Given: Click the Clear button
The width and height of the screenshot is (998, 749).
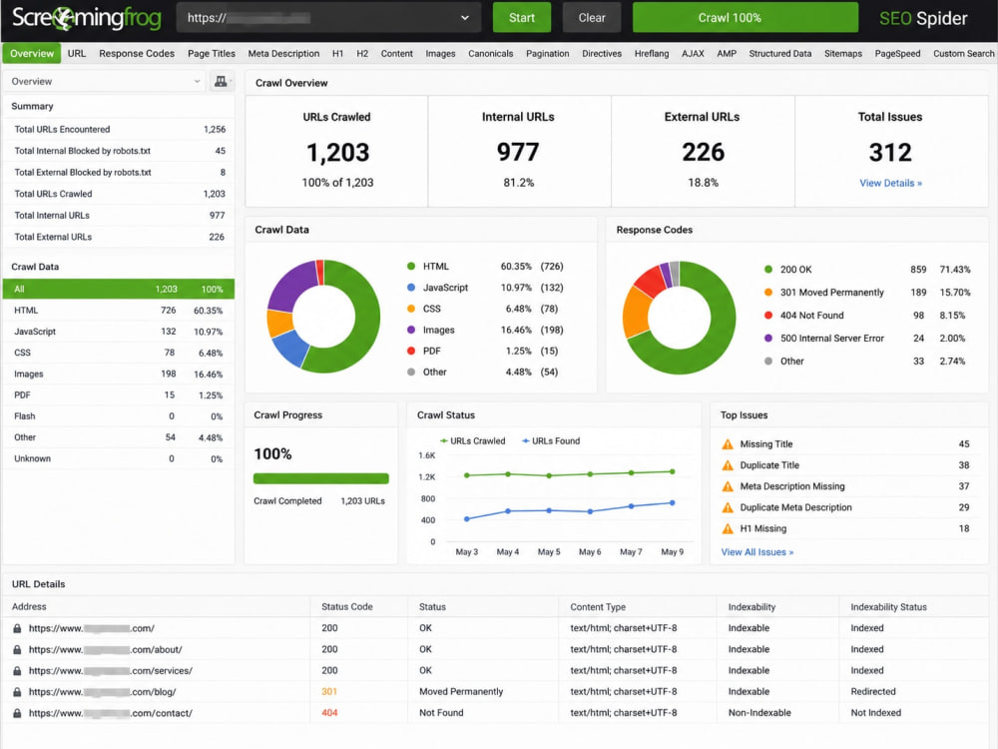Looking at the screenshot, I should 592,18.
